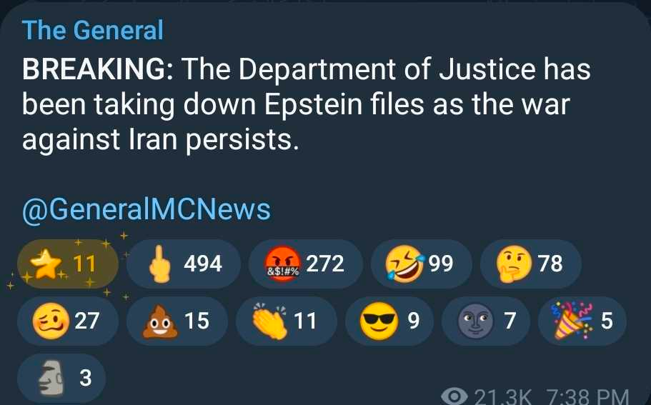Click the 7:38 PM message timestamp
651x405 pixels.
coord(587,396)
